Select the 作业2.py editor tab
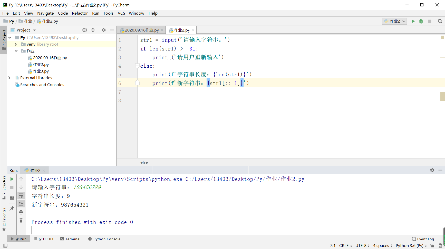The image size is (445, 249). pos(181,30)
